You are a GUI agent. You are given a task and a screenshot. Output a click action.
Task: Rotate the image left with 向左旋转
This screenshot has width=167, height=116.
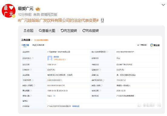[69, 31]
